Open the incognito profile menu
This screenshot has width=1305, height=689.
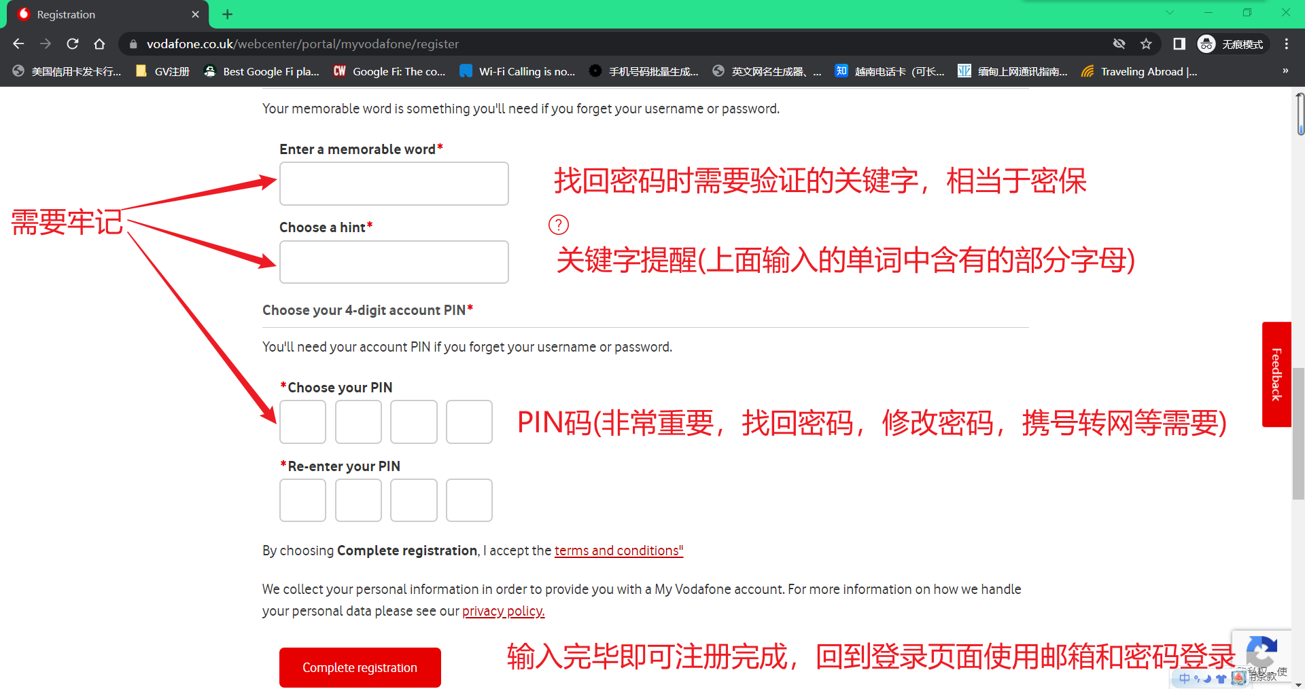pos(1232,44)
